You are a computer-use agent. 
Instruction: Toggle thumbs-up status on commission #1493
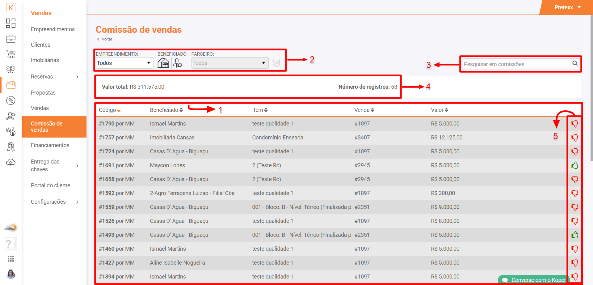574,235
